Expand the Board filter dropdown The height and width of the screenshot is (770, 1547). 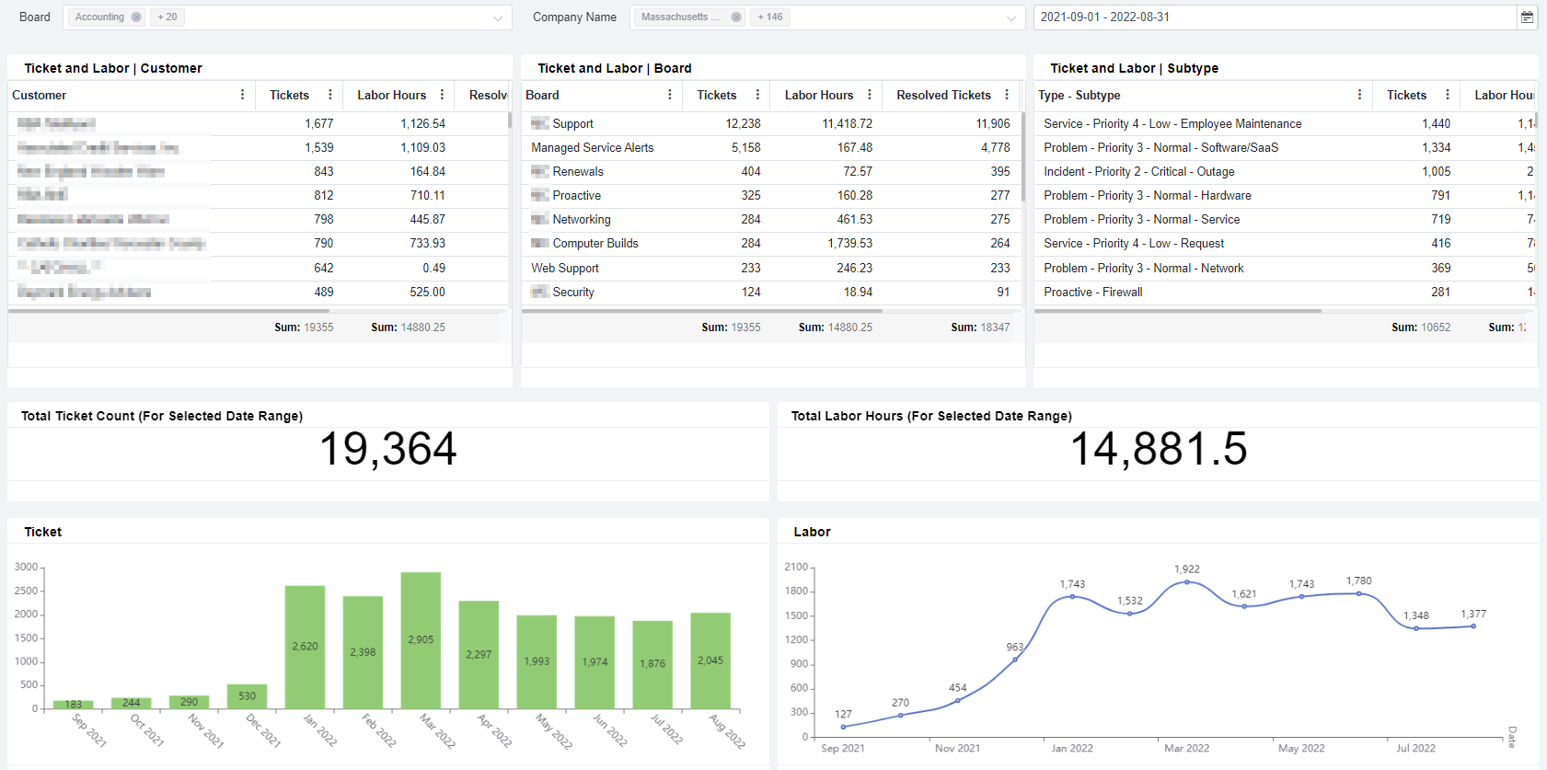497,18
